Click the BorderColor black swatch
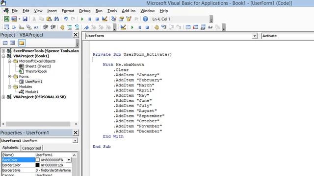The image size is (314, 176). coord(38,165)
